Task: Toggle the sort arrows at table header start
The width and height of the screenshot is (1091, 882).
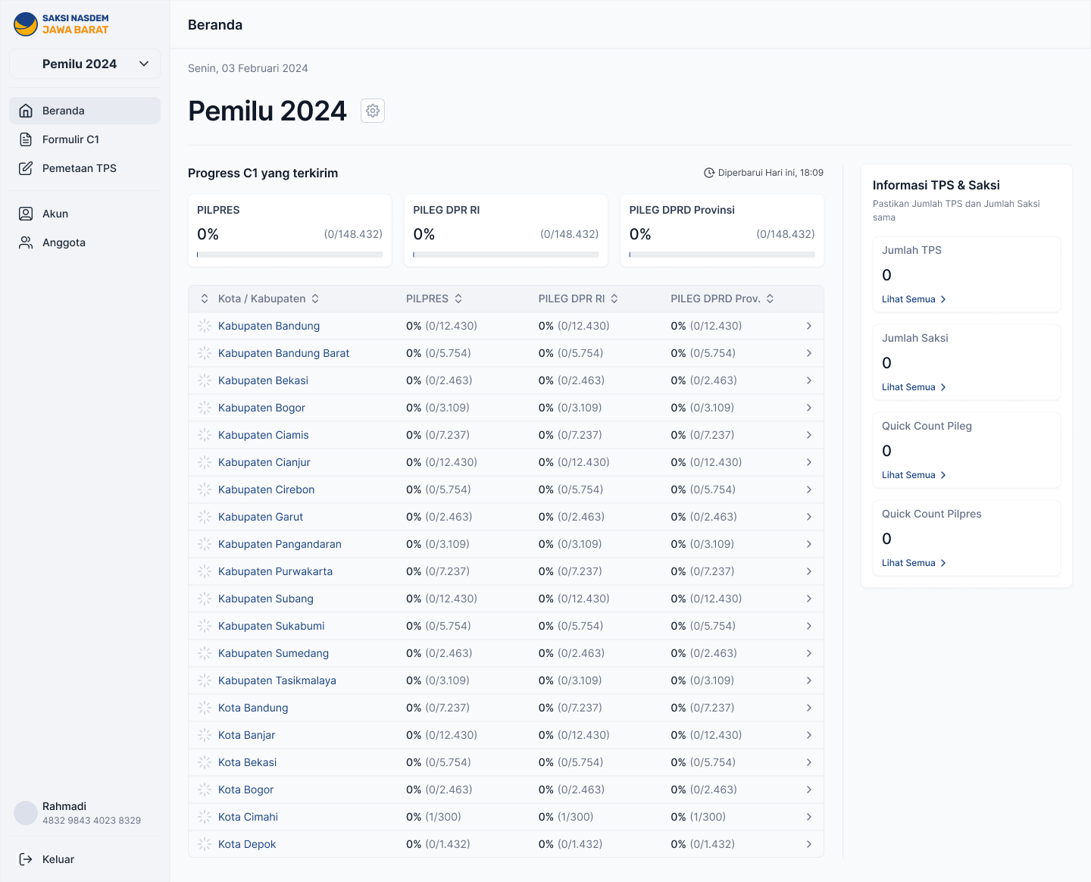Action: coord(205,299)
